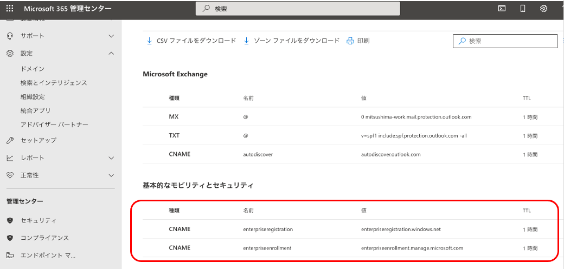Click the shield icon beside コンプライアンス
Screen dimensions: 564x269
[10, 238]
